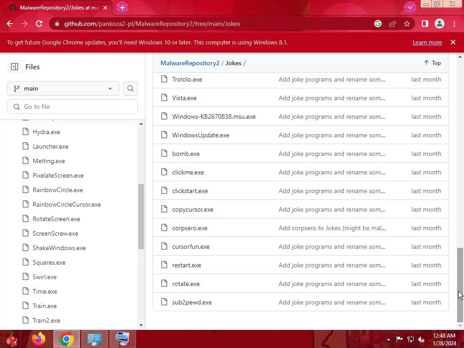Open the tab search dropdown arrow

(x=410, y=8)
